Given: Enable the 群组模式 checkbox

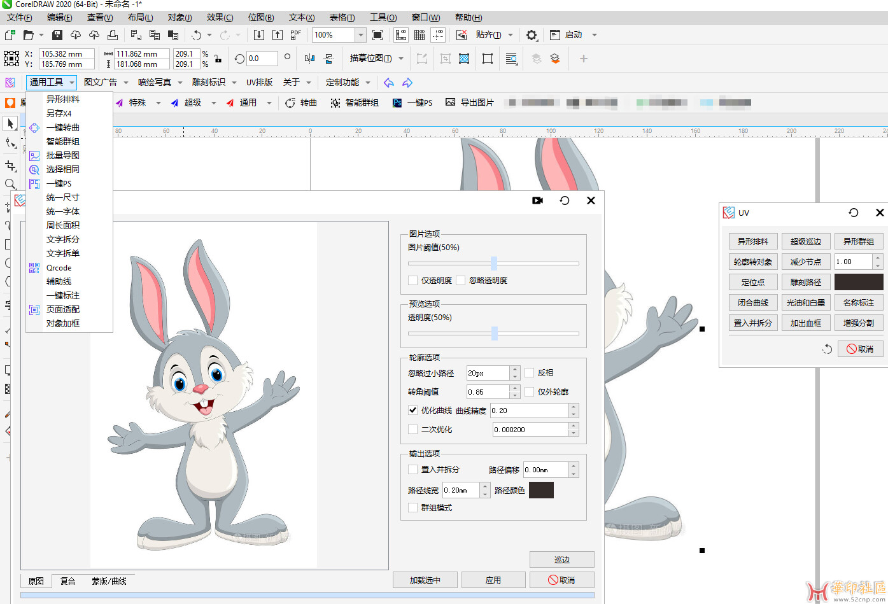Looking at the screenshot, I should click(413, 508).
